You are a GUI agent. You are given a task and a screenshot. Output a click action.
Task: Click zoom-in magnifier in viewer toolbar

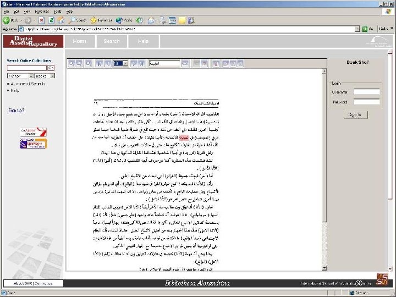[71, 63]
